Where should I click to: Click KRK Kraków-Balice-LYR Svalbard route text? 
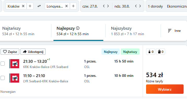coord(46,67)
